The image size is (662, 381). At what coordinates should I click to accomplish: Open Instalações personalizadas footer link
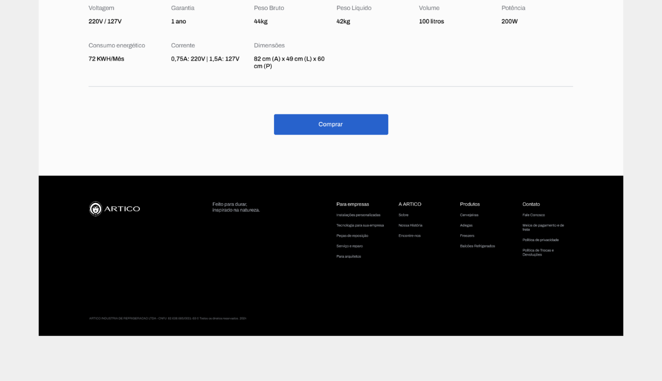click(358, 215)
